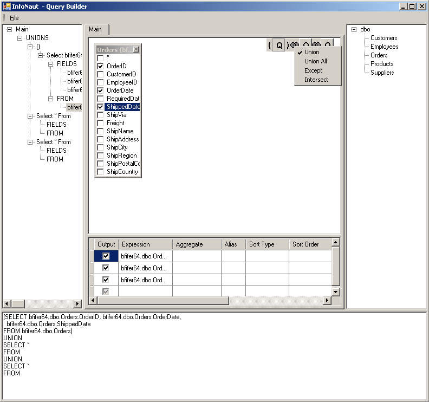Click the Aggregate column header

[196, 244]
